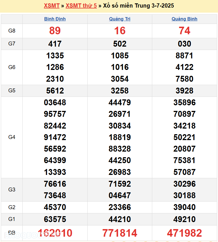Click the Quảng Trị G8 result 16
The height and width of the screenshot is (242, 218).
(x=120, y=31)
